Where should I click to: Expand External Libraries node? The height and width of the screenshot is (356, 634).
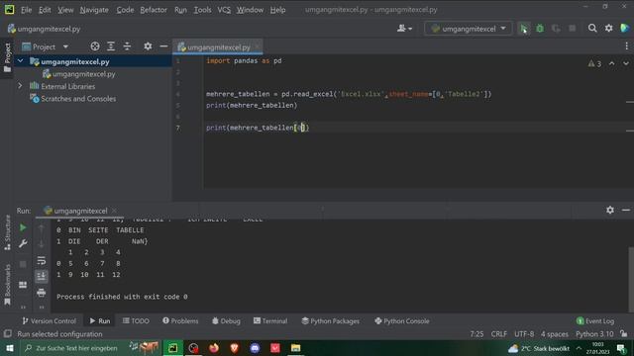20,86
